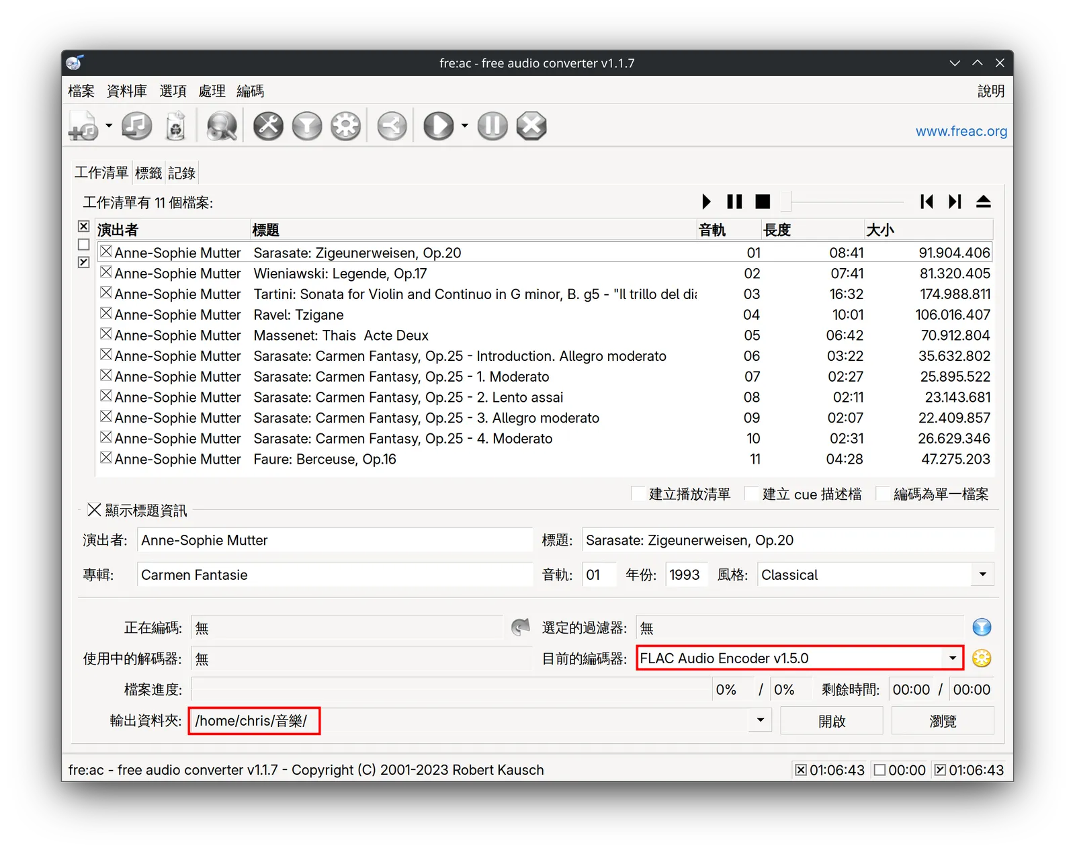This screenshot has width=1075, height=854.
Task: Pause encoding with the toolbar pause icon
Action: point(492,126)
